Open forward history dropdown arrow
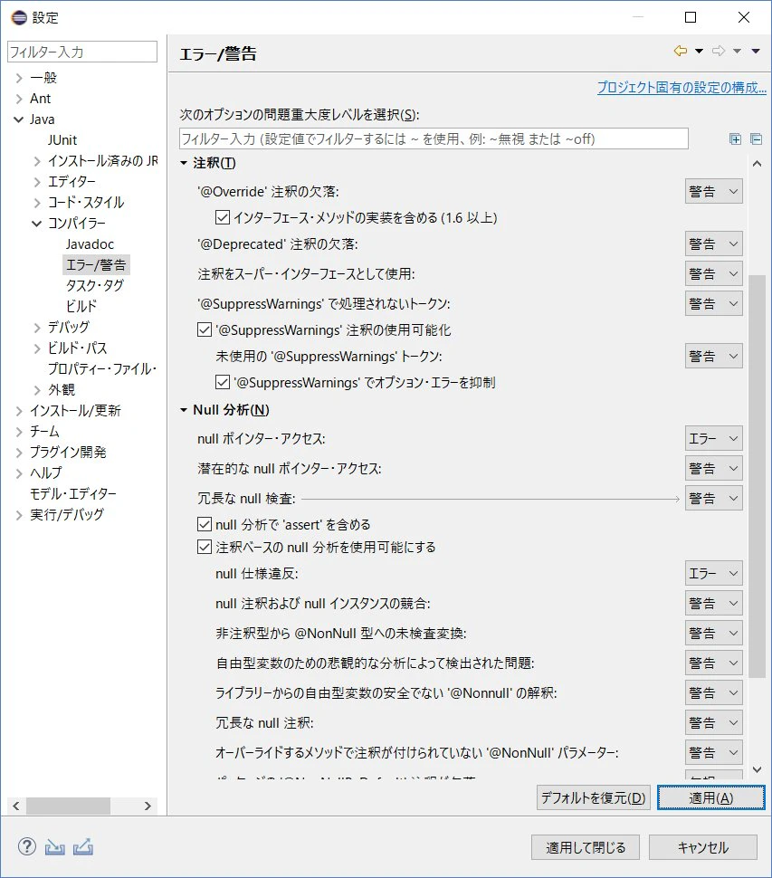 [738, 51]
